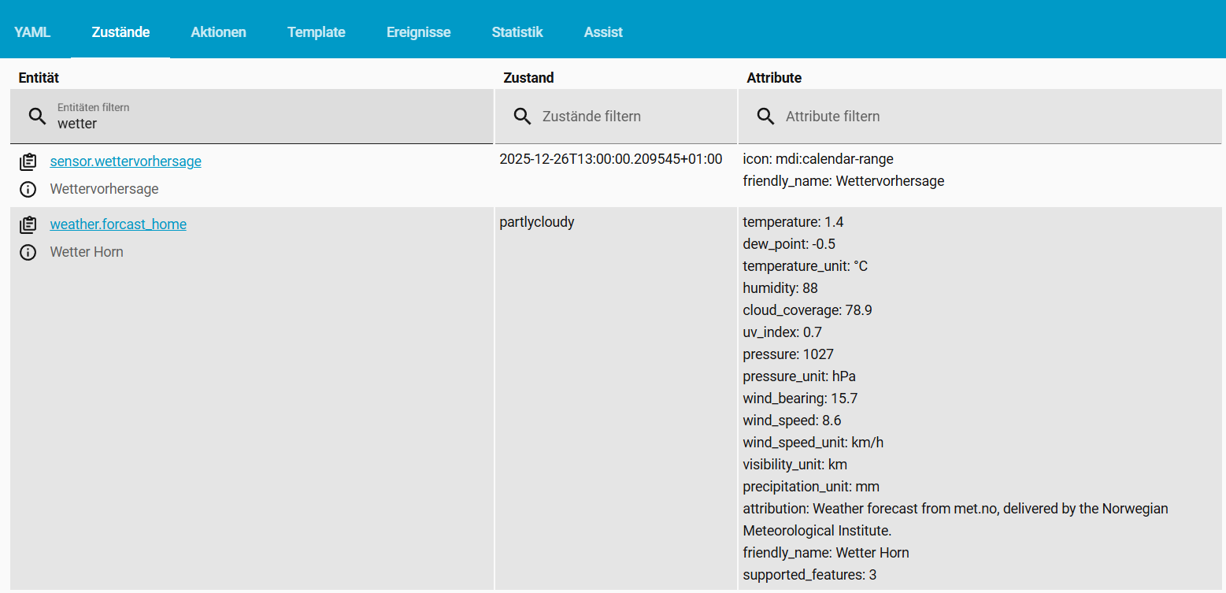Open the sensor.wettervorhersage entity link

pos(125,161)
